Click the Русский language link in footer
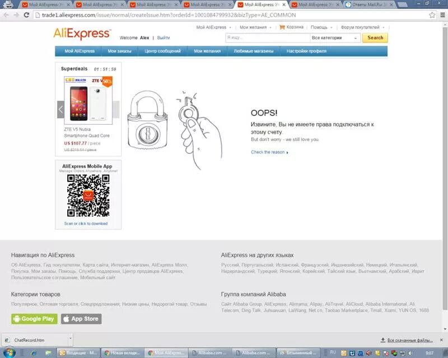 coord(230,265)
